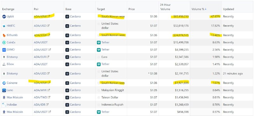Click the EXMO exchange logo icon

4,50
